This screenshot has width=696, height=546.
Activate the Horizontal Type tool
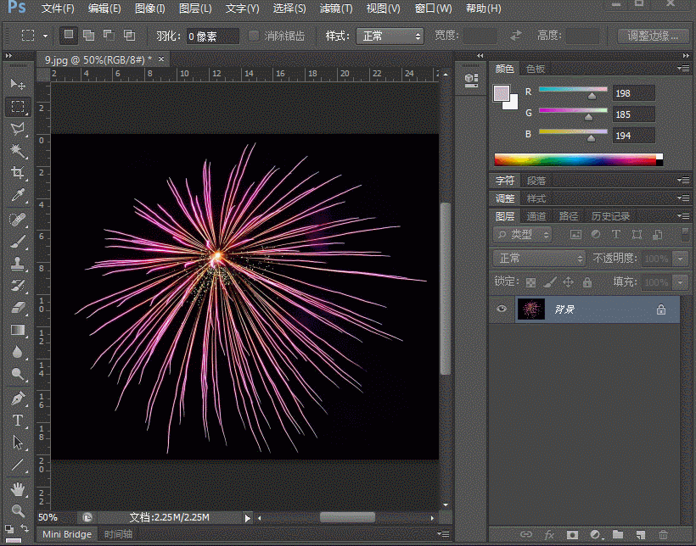point(17,421)
